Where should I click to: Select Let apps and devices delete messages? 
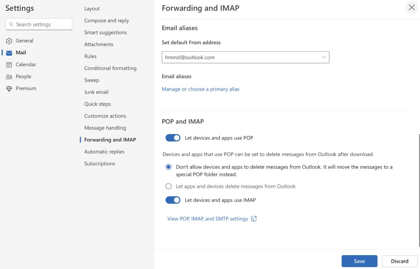(168, 186)
